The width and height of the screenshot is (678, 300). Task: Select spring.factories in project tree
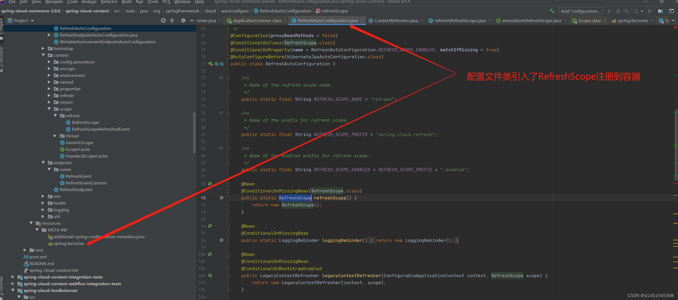pos(69,243)
